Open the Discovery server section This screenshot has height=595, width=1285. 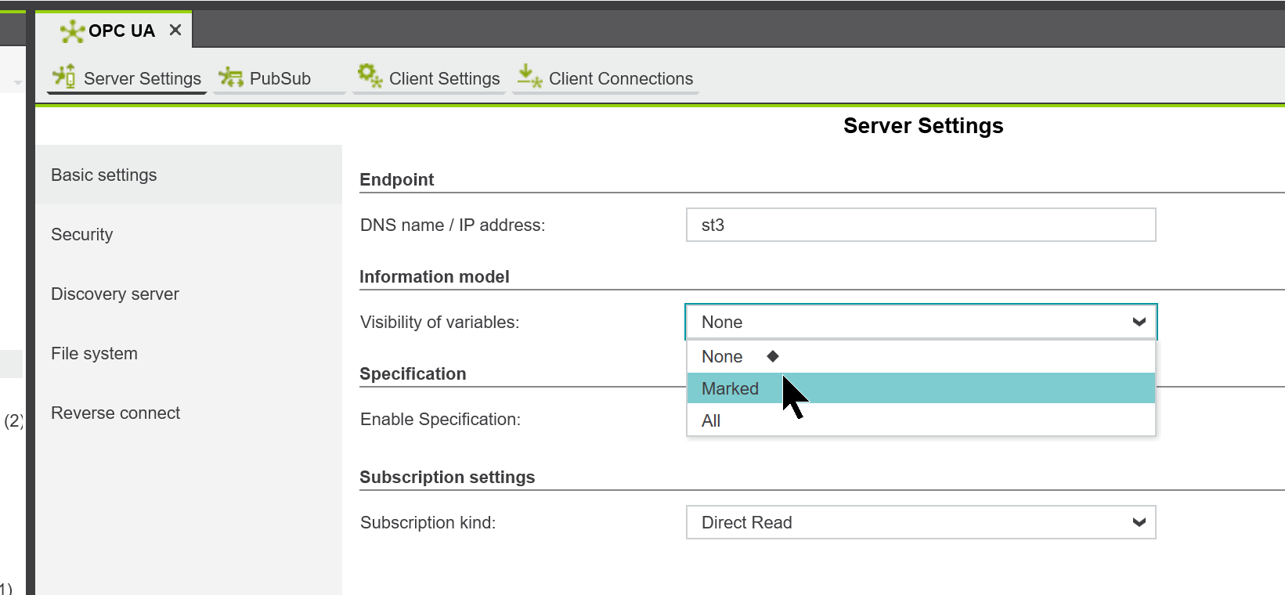pos(115,294)
